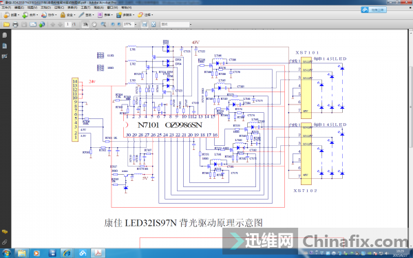Open the 文档 (Document) menu
Image resolution: width=413 pixels, height=258 pixels.
(x=45, y=8)
